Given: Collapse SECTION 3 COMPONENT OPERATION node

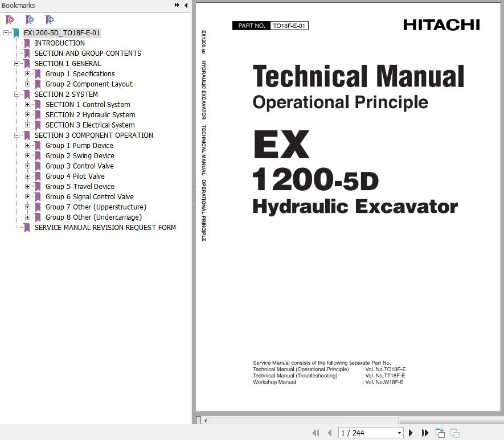Looking at the screenshot, I should [17, 135].
